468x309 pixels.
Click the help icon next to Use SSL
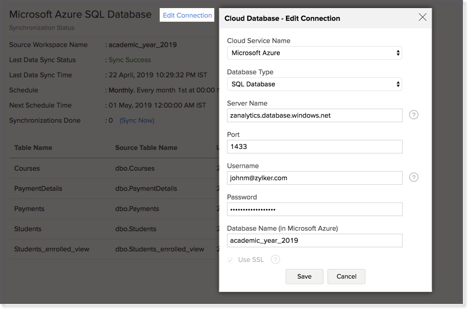click(x=275, y=260)
